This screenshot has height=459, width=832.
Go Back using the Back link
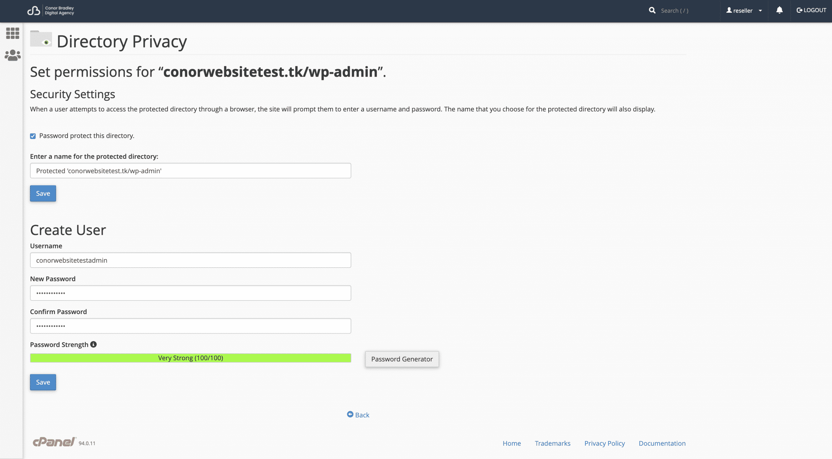(358, 415)
